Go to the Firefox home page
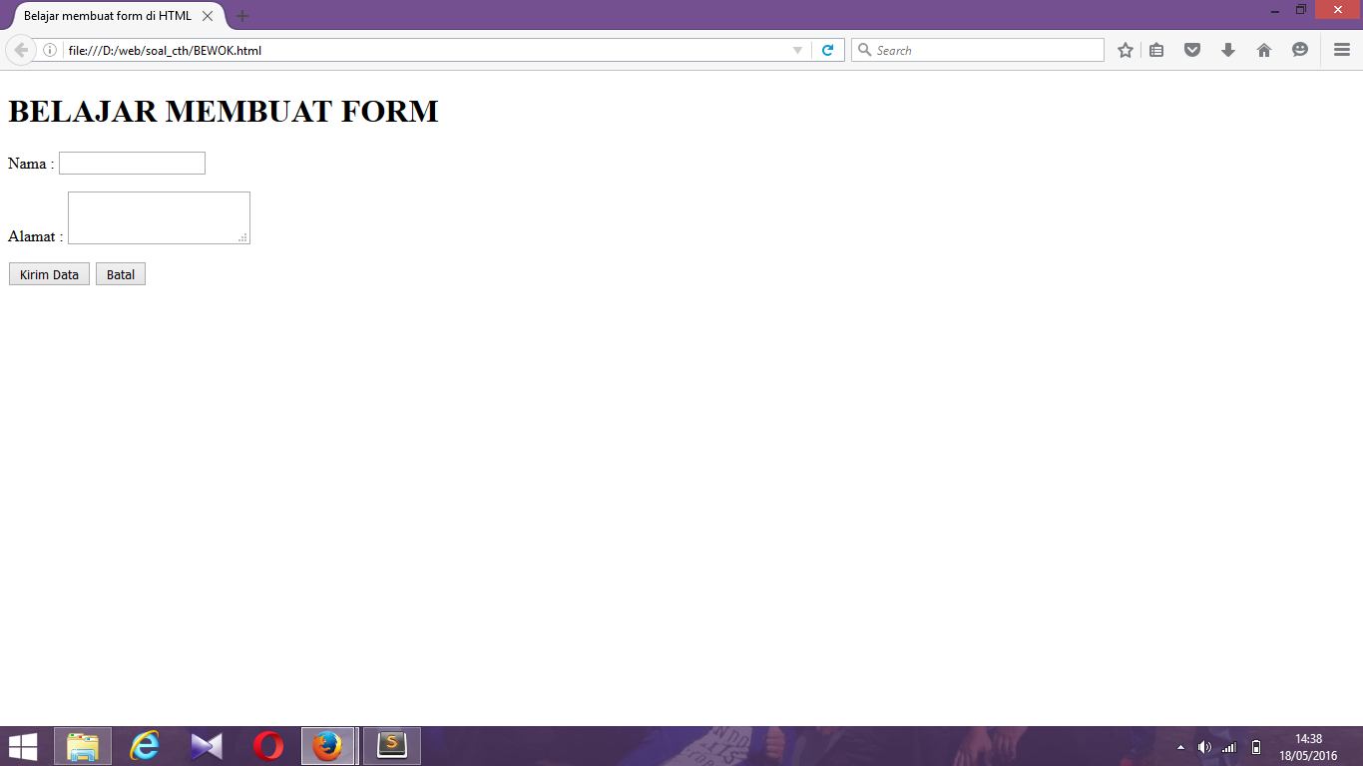The width and height of the screenshot is (1363, 766). pyautogui.click(x=1264, y=49)
